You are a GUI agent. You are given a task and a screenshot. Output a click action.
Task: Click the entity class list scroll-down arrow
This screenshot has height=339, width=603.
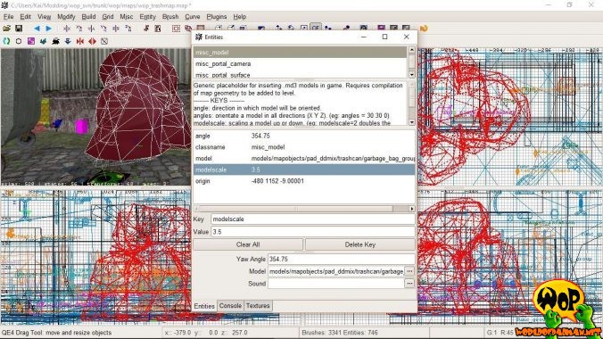pos(412,74)
